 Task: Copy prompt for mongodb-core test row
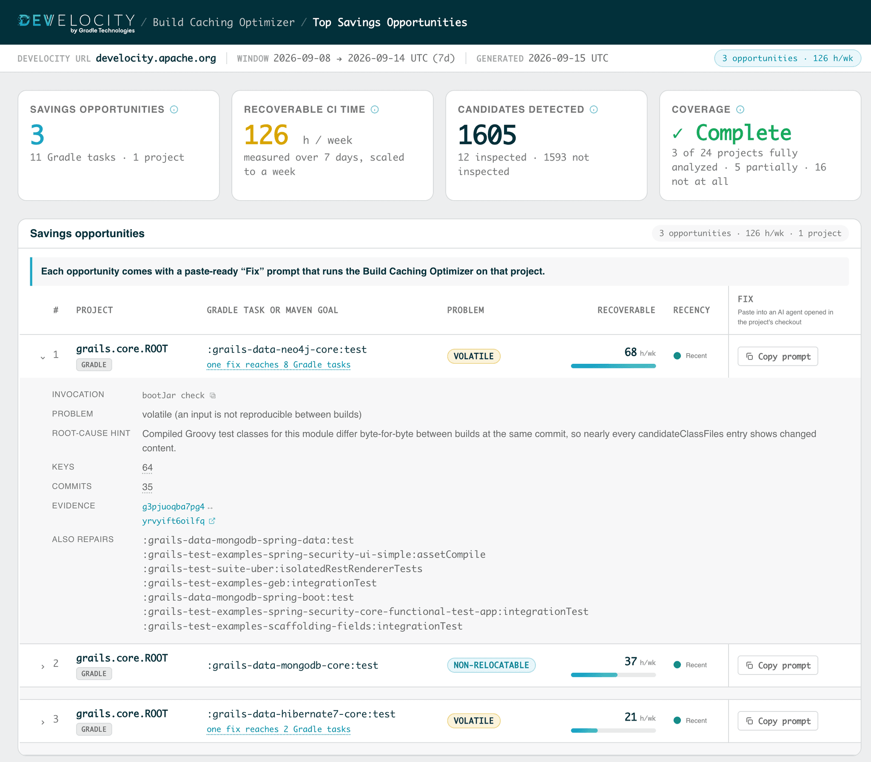777,665
